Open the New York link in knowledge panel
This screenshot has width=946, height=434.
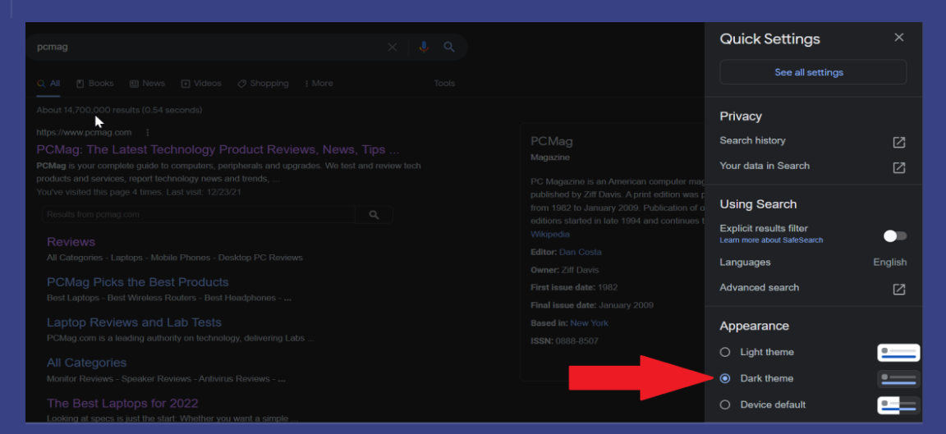click(590, 323)
